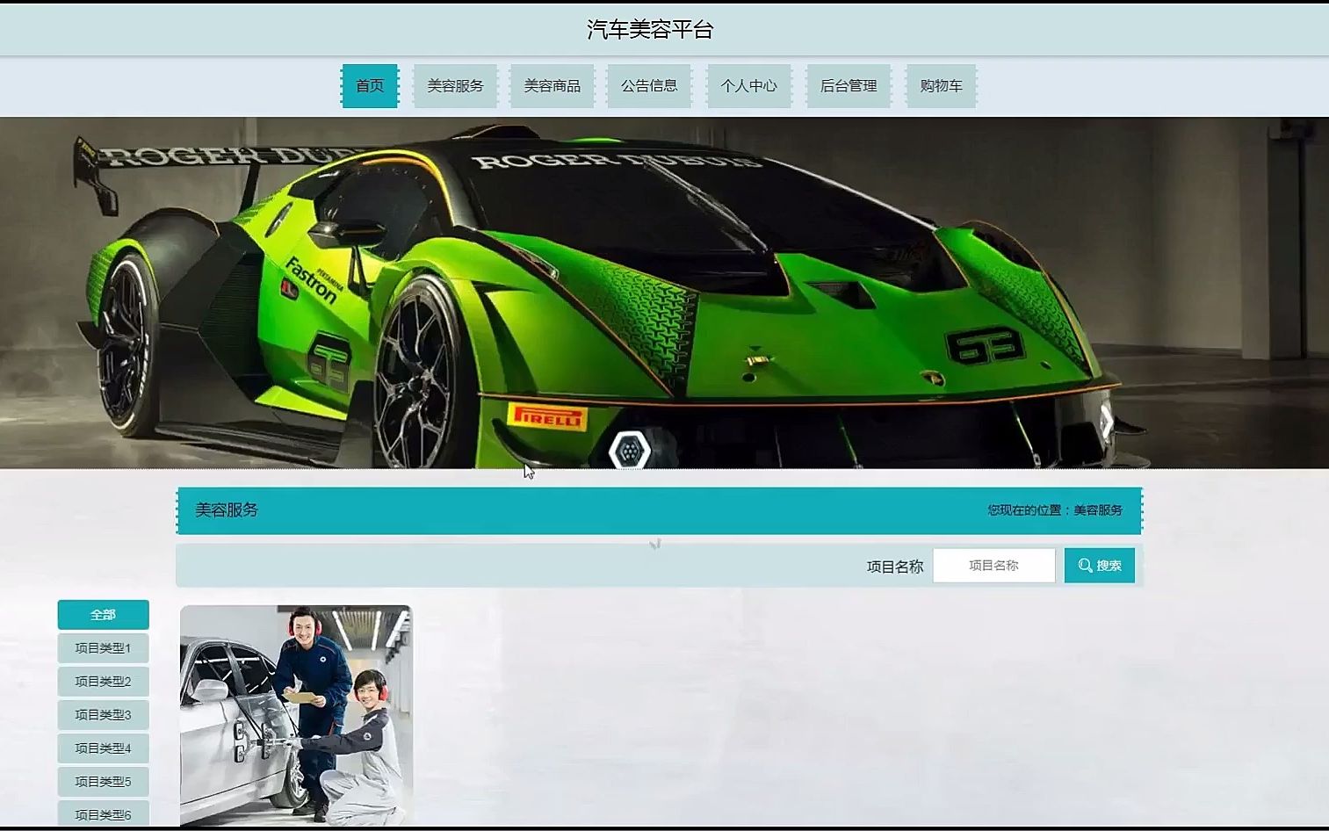The height and width of the screenshot is (831, 1329).
Task: Click the 汽车美容平台 site title
Action: click(650, 30)
